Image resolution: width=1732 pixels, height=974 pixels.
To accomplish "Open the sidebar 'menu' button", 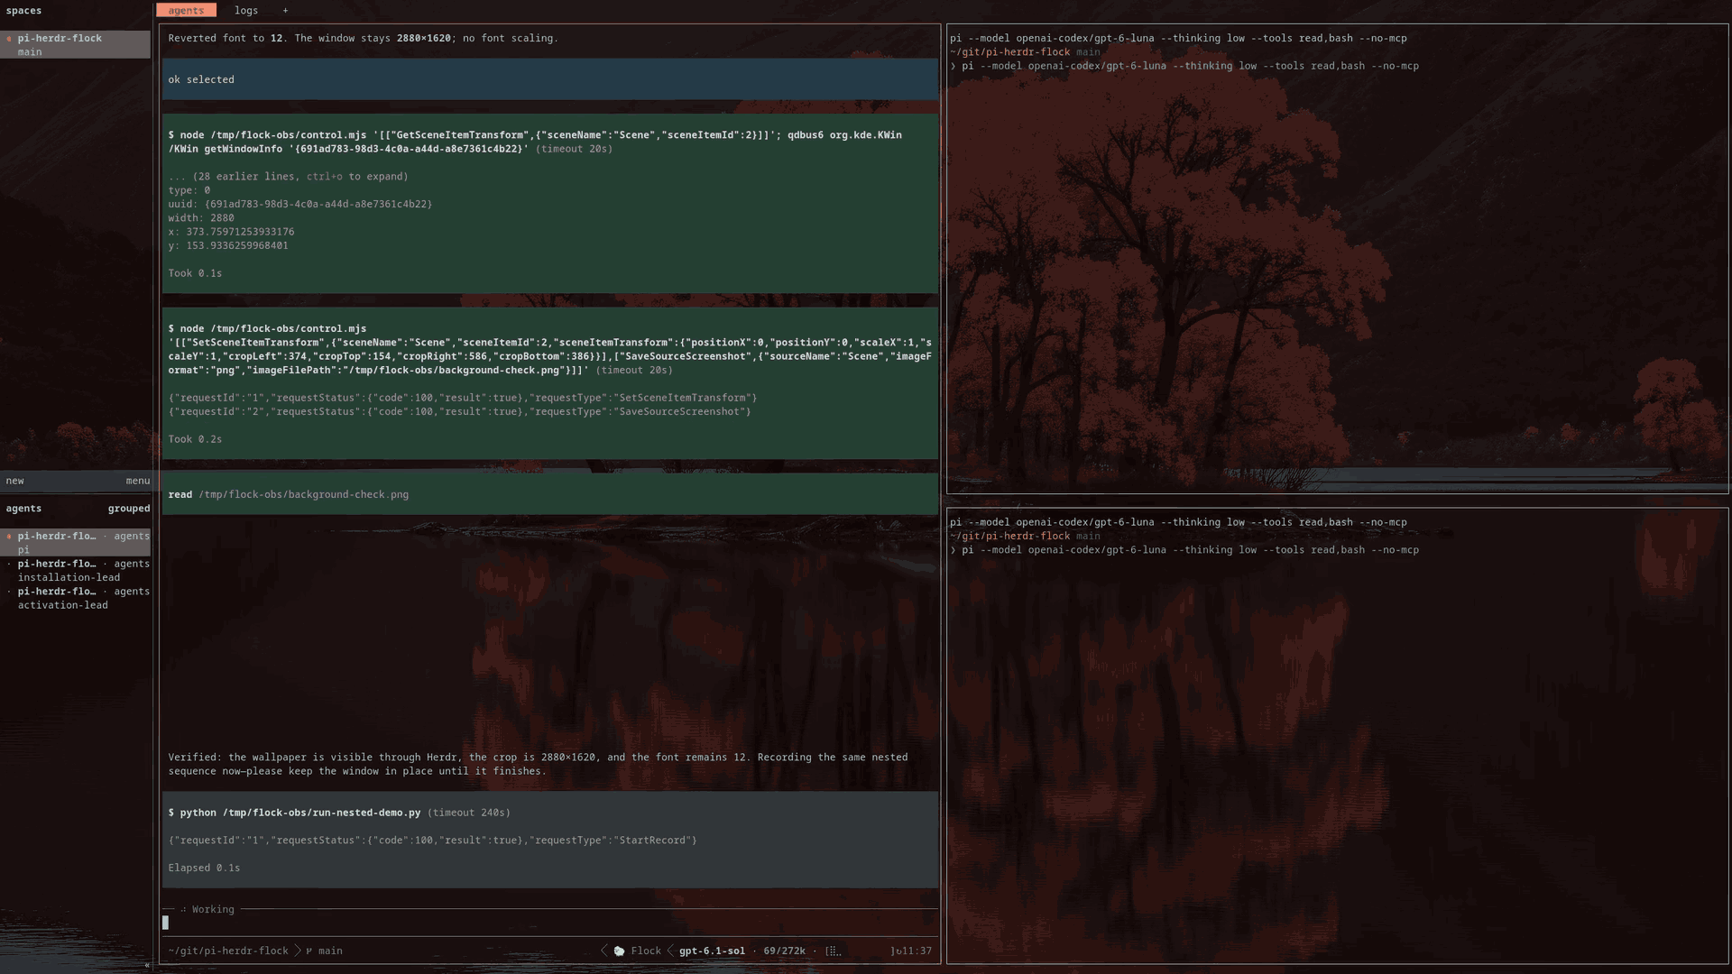I will 138,481.
